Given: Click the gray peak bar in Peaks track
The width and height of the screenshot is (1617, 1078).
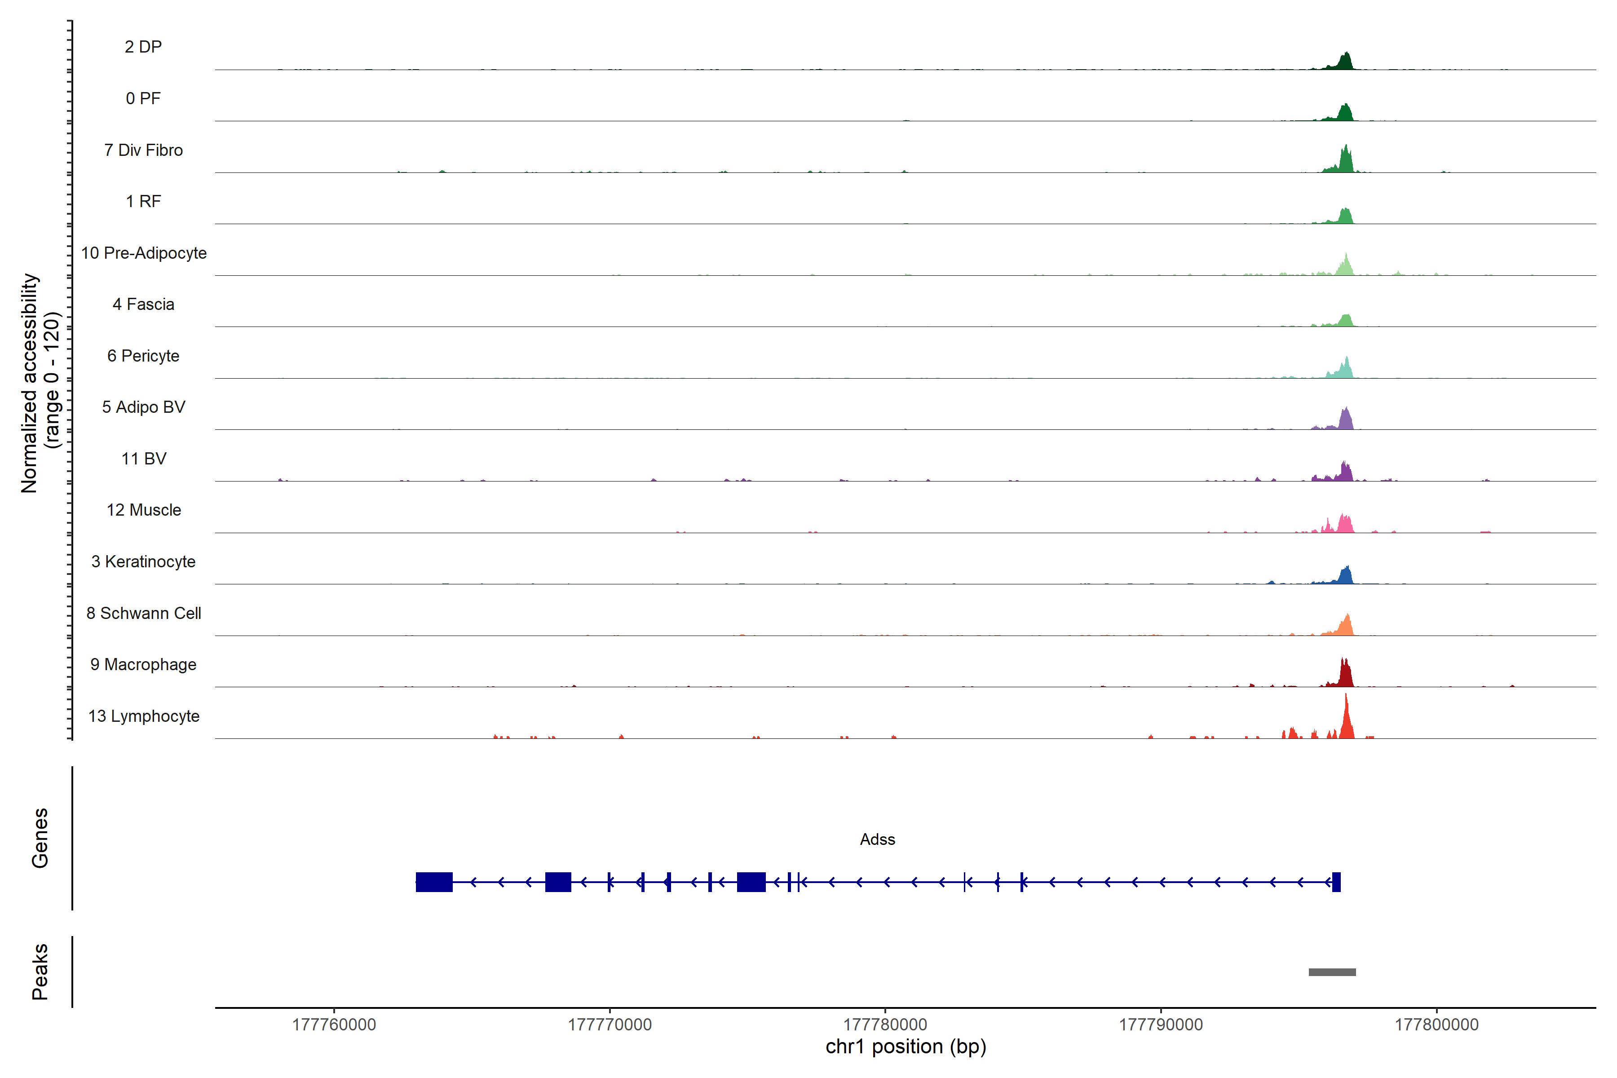Looking at the screenshot, I should [x=1332, y=972].
